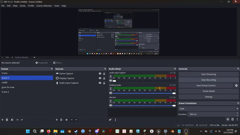Screen dimensions: 240x135
Task: Open source properties gear in Sources toolbar
Action: 66,120
